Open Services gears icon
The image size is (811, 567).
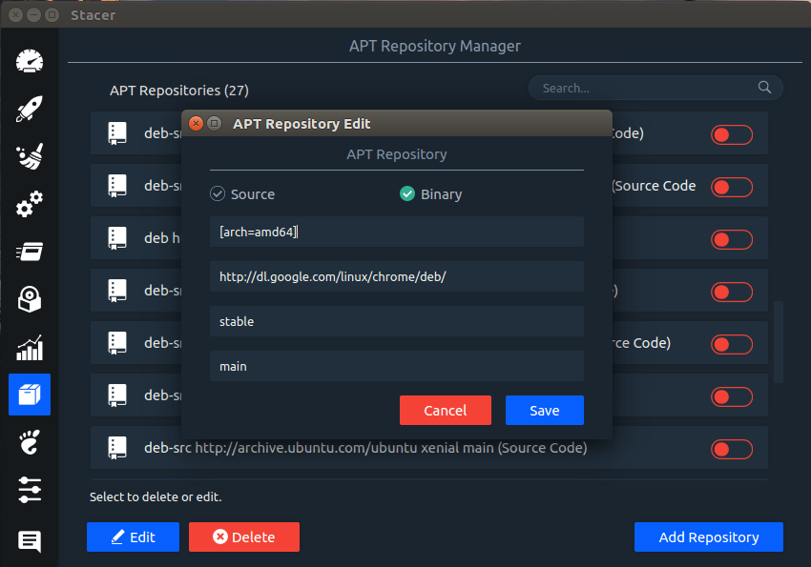pos(30,204)
